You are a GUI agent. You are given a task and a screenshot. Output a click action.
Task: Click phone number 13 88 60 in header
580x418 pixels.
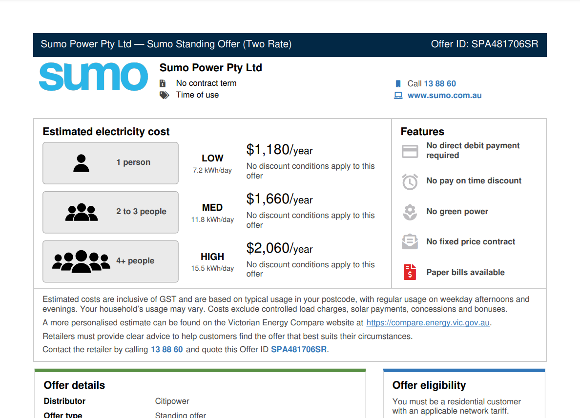tap(440, 83)
